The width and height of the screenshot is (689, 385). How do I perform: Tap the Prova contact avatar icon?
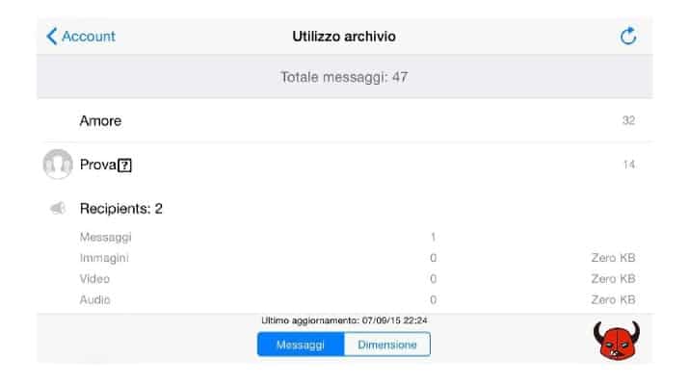tap(58, 165)
